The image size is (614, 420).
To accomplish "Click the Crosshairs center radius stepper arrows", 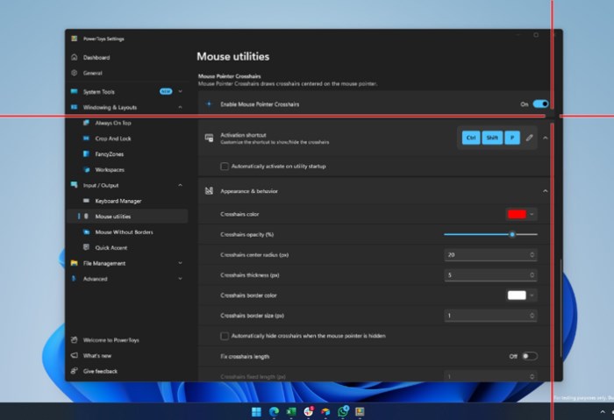I will click(532, 255).
